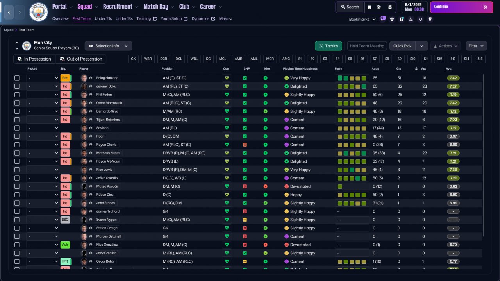Click the Tactics button

[x=328, y=46]
